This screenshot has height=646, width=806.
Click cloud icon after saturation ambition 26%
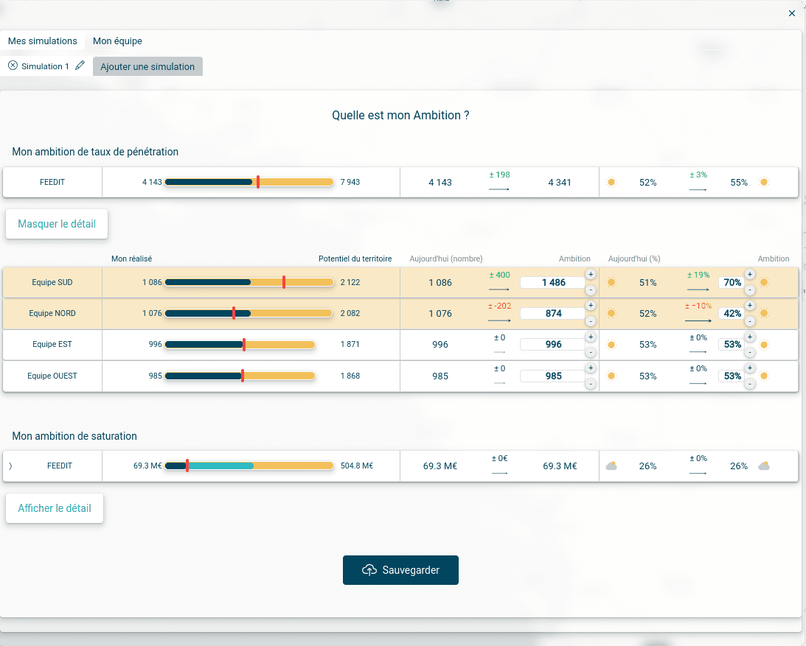point(764,466)
